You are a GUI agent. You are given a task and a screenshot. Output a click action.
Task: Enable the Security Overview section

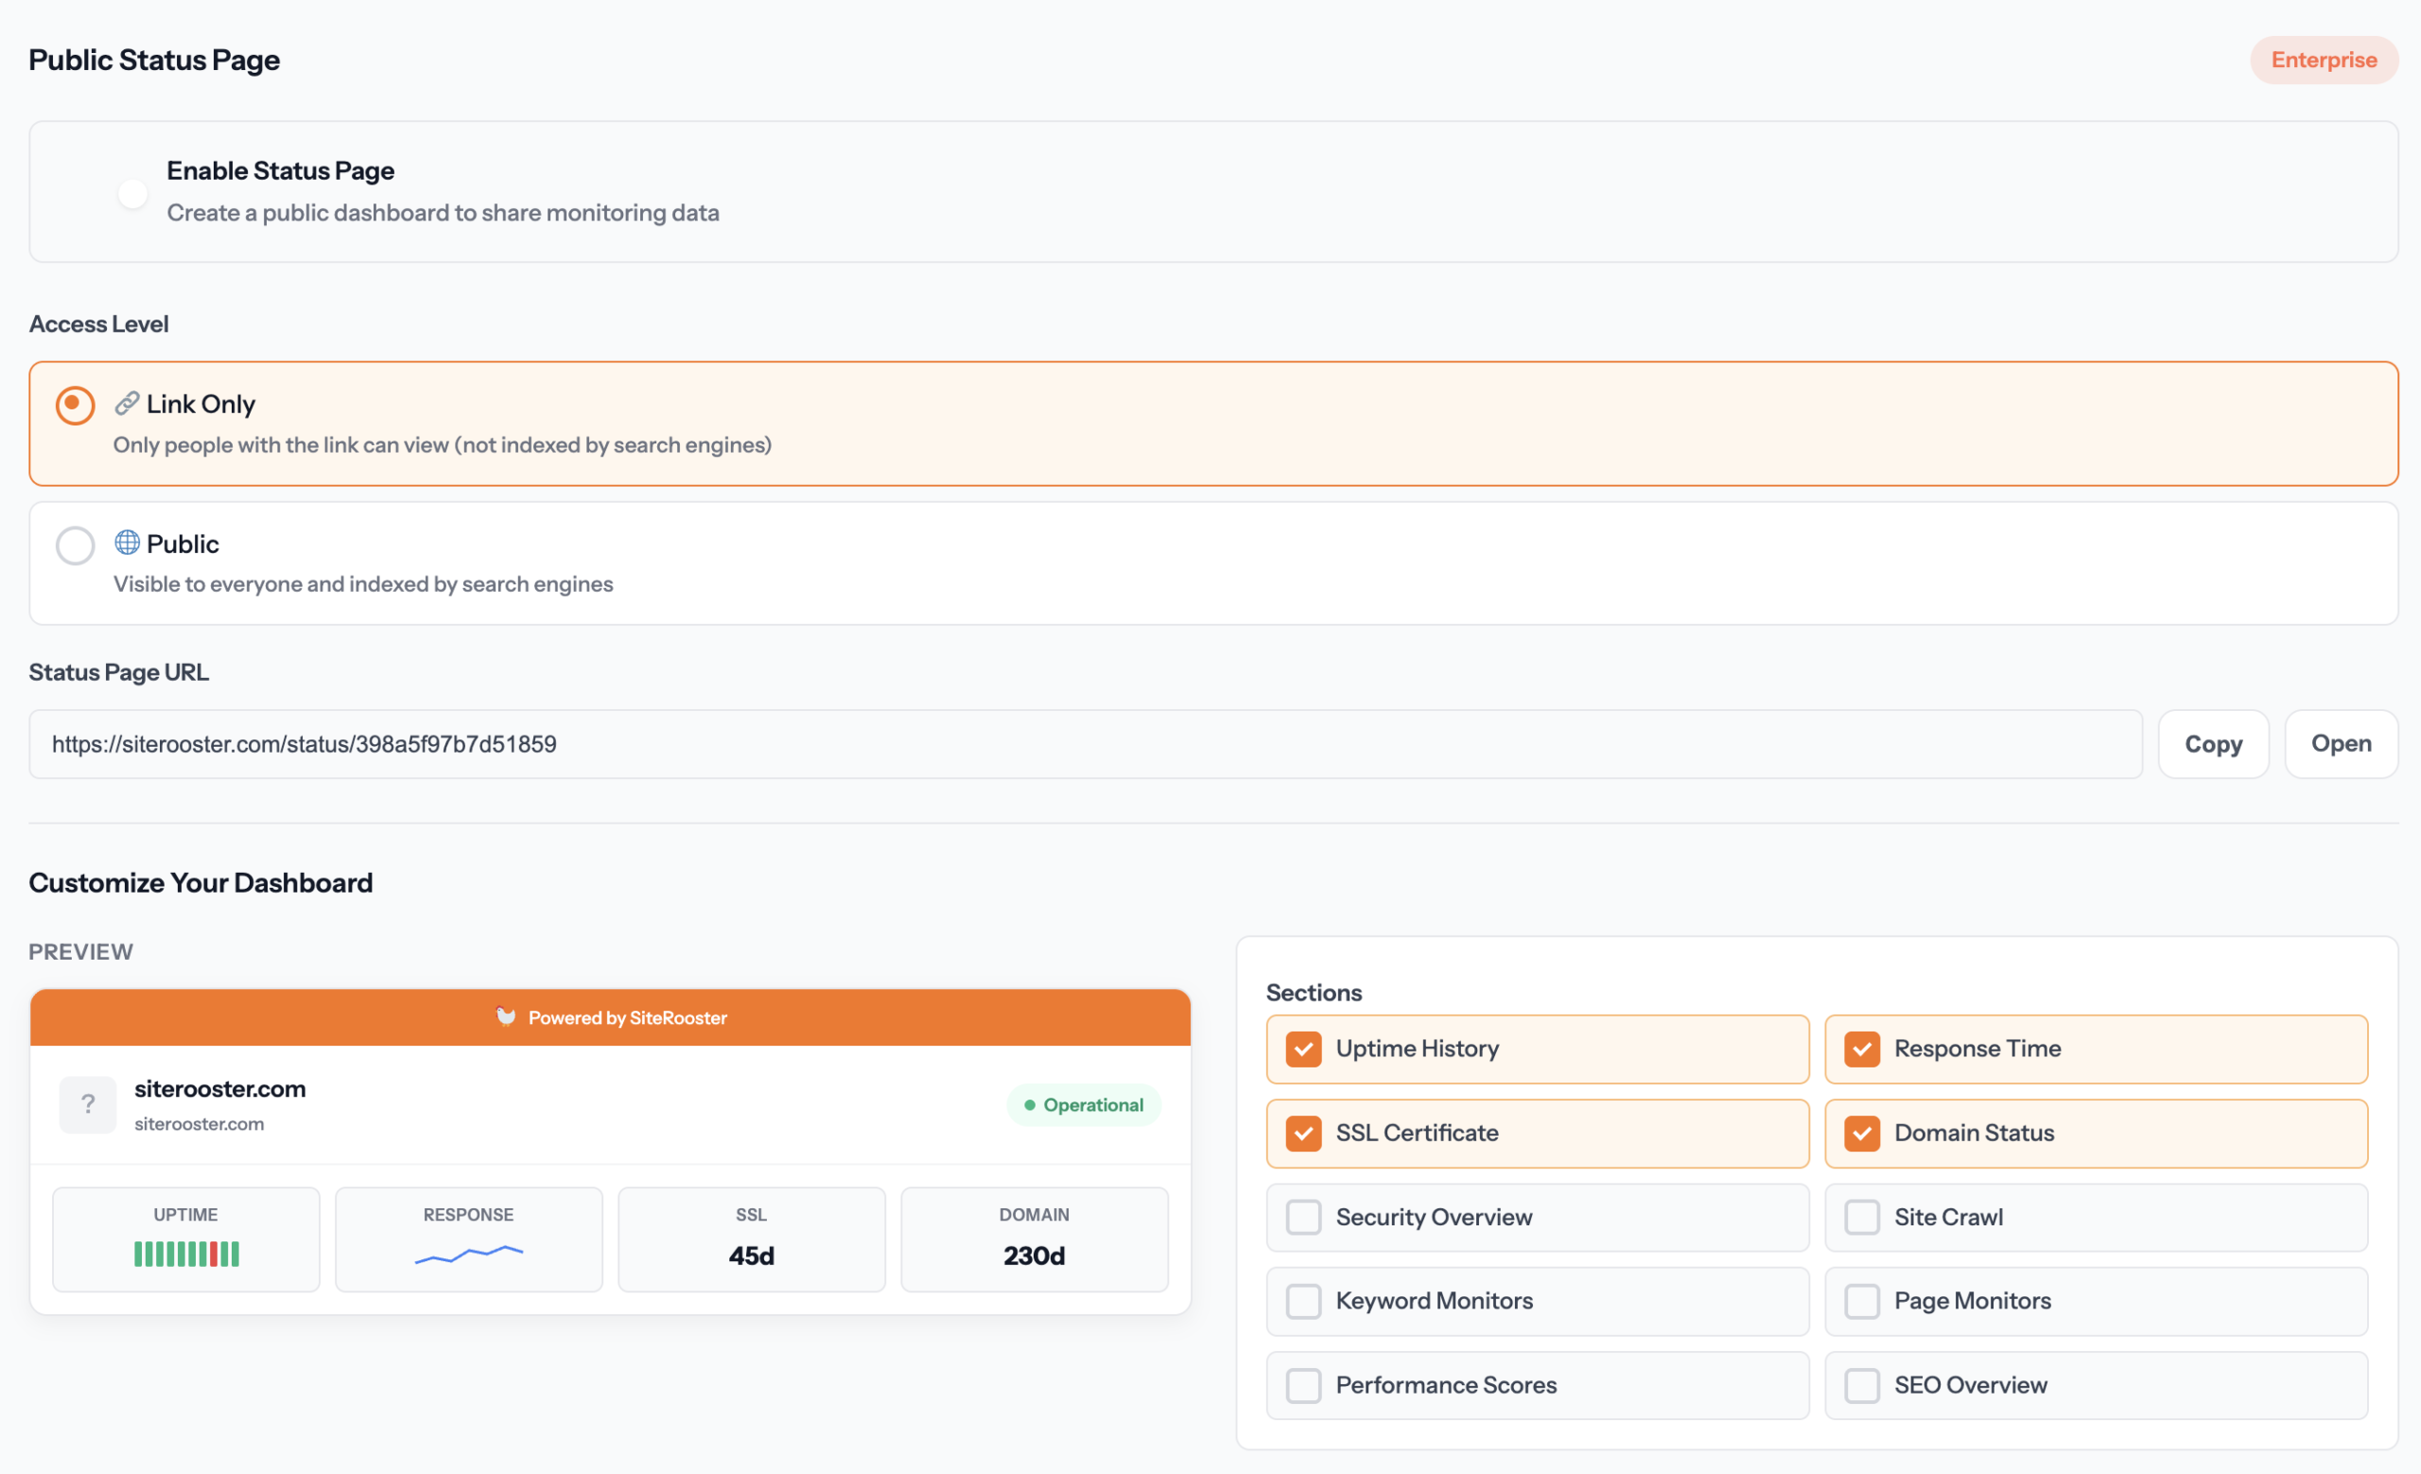1304,1217
